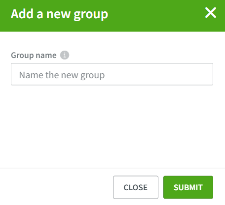Confirm with the green SUBMIT button
The image size is (225, 205).
click(x=188, y=187)
